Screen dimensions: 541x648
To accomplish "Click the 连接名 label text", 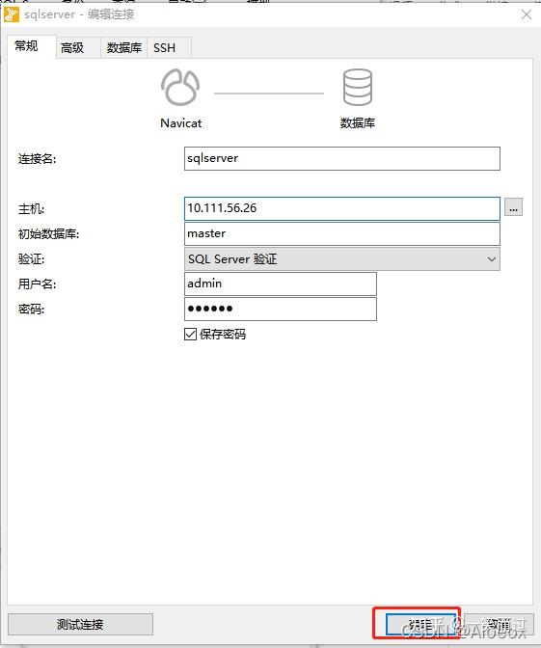I will click(37, 159).
